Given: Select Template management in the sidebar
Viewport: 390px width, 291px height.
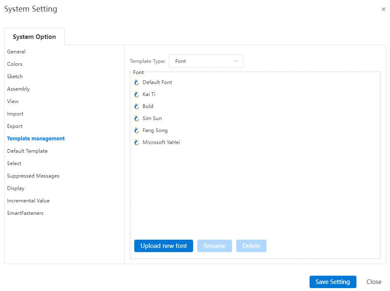Looking at the screenshot, I should 36,139.
